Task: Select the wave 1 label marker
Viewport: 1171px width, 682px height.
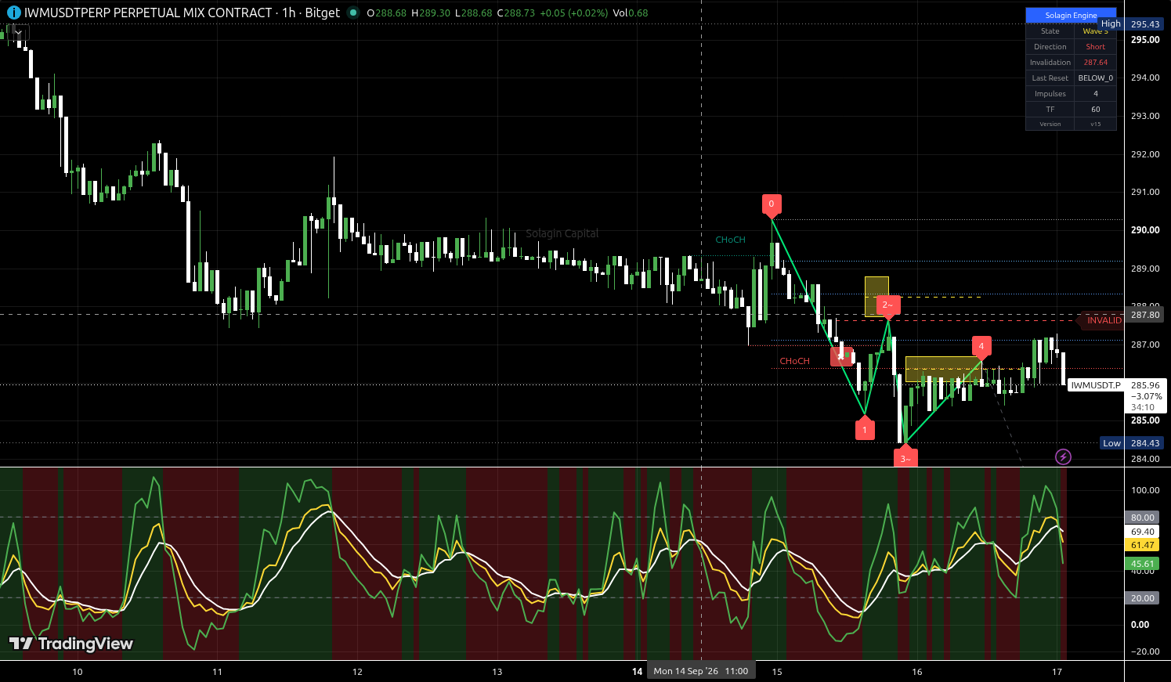Action: click(x=865, y=429)
